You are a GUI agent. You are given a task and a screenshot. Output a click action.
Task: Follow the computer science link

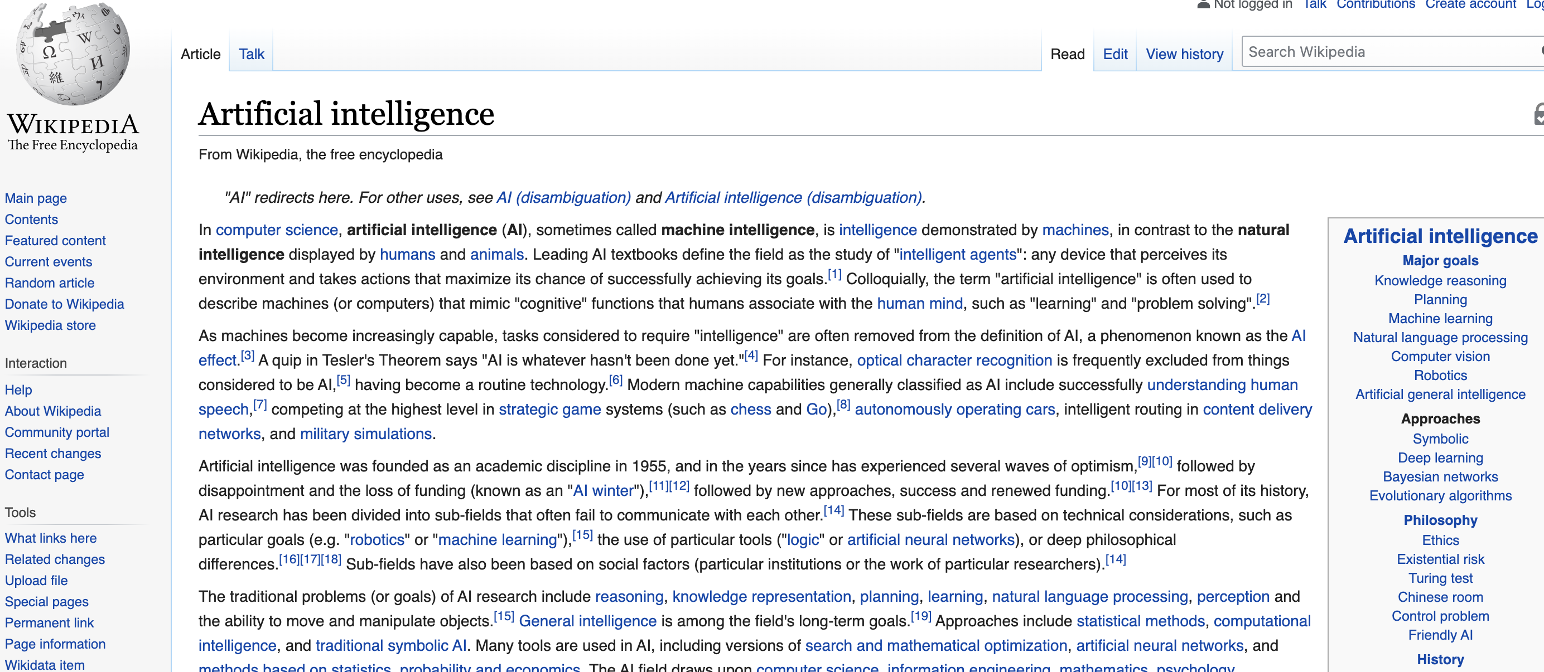277,230
